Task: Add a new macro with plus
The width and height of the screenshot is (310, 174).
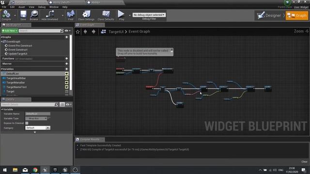Action: [67, 64]
